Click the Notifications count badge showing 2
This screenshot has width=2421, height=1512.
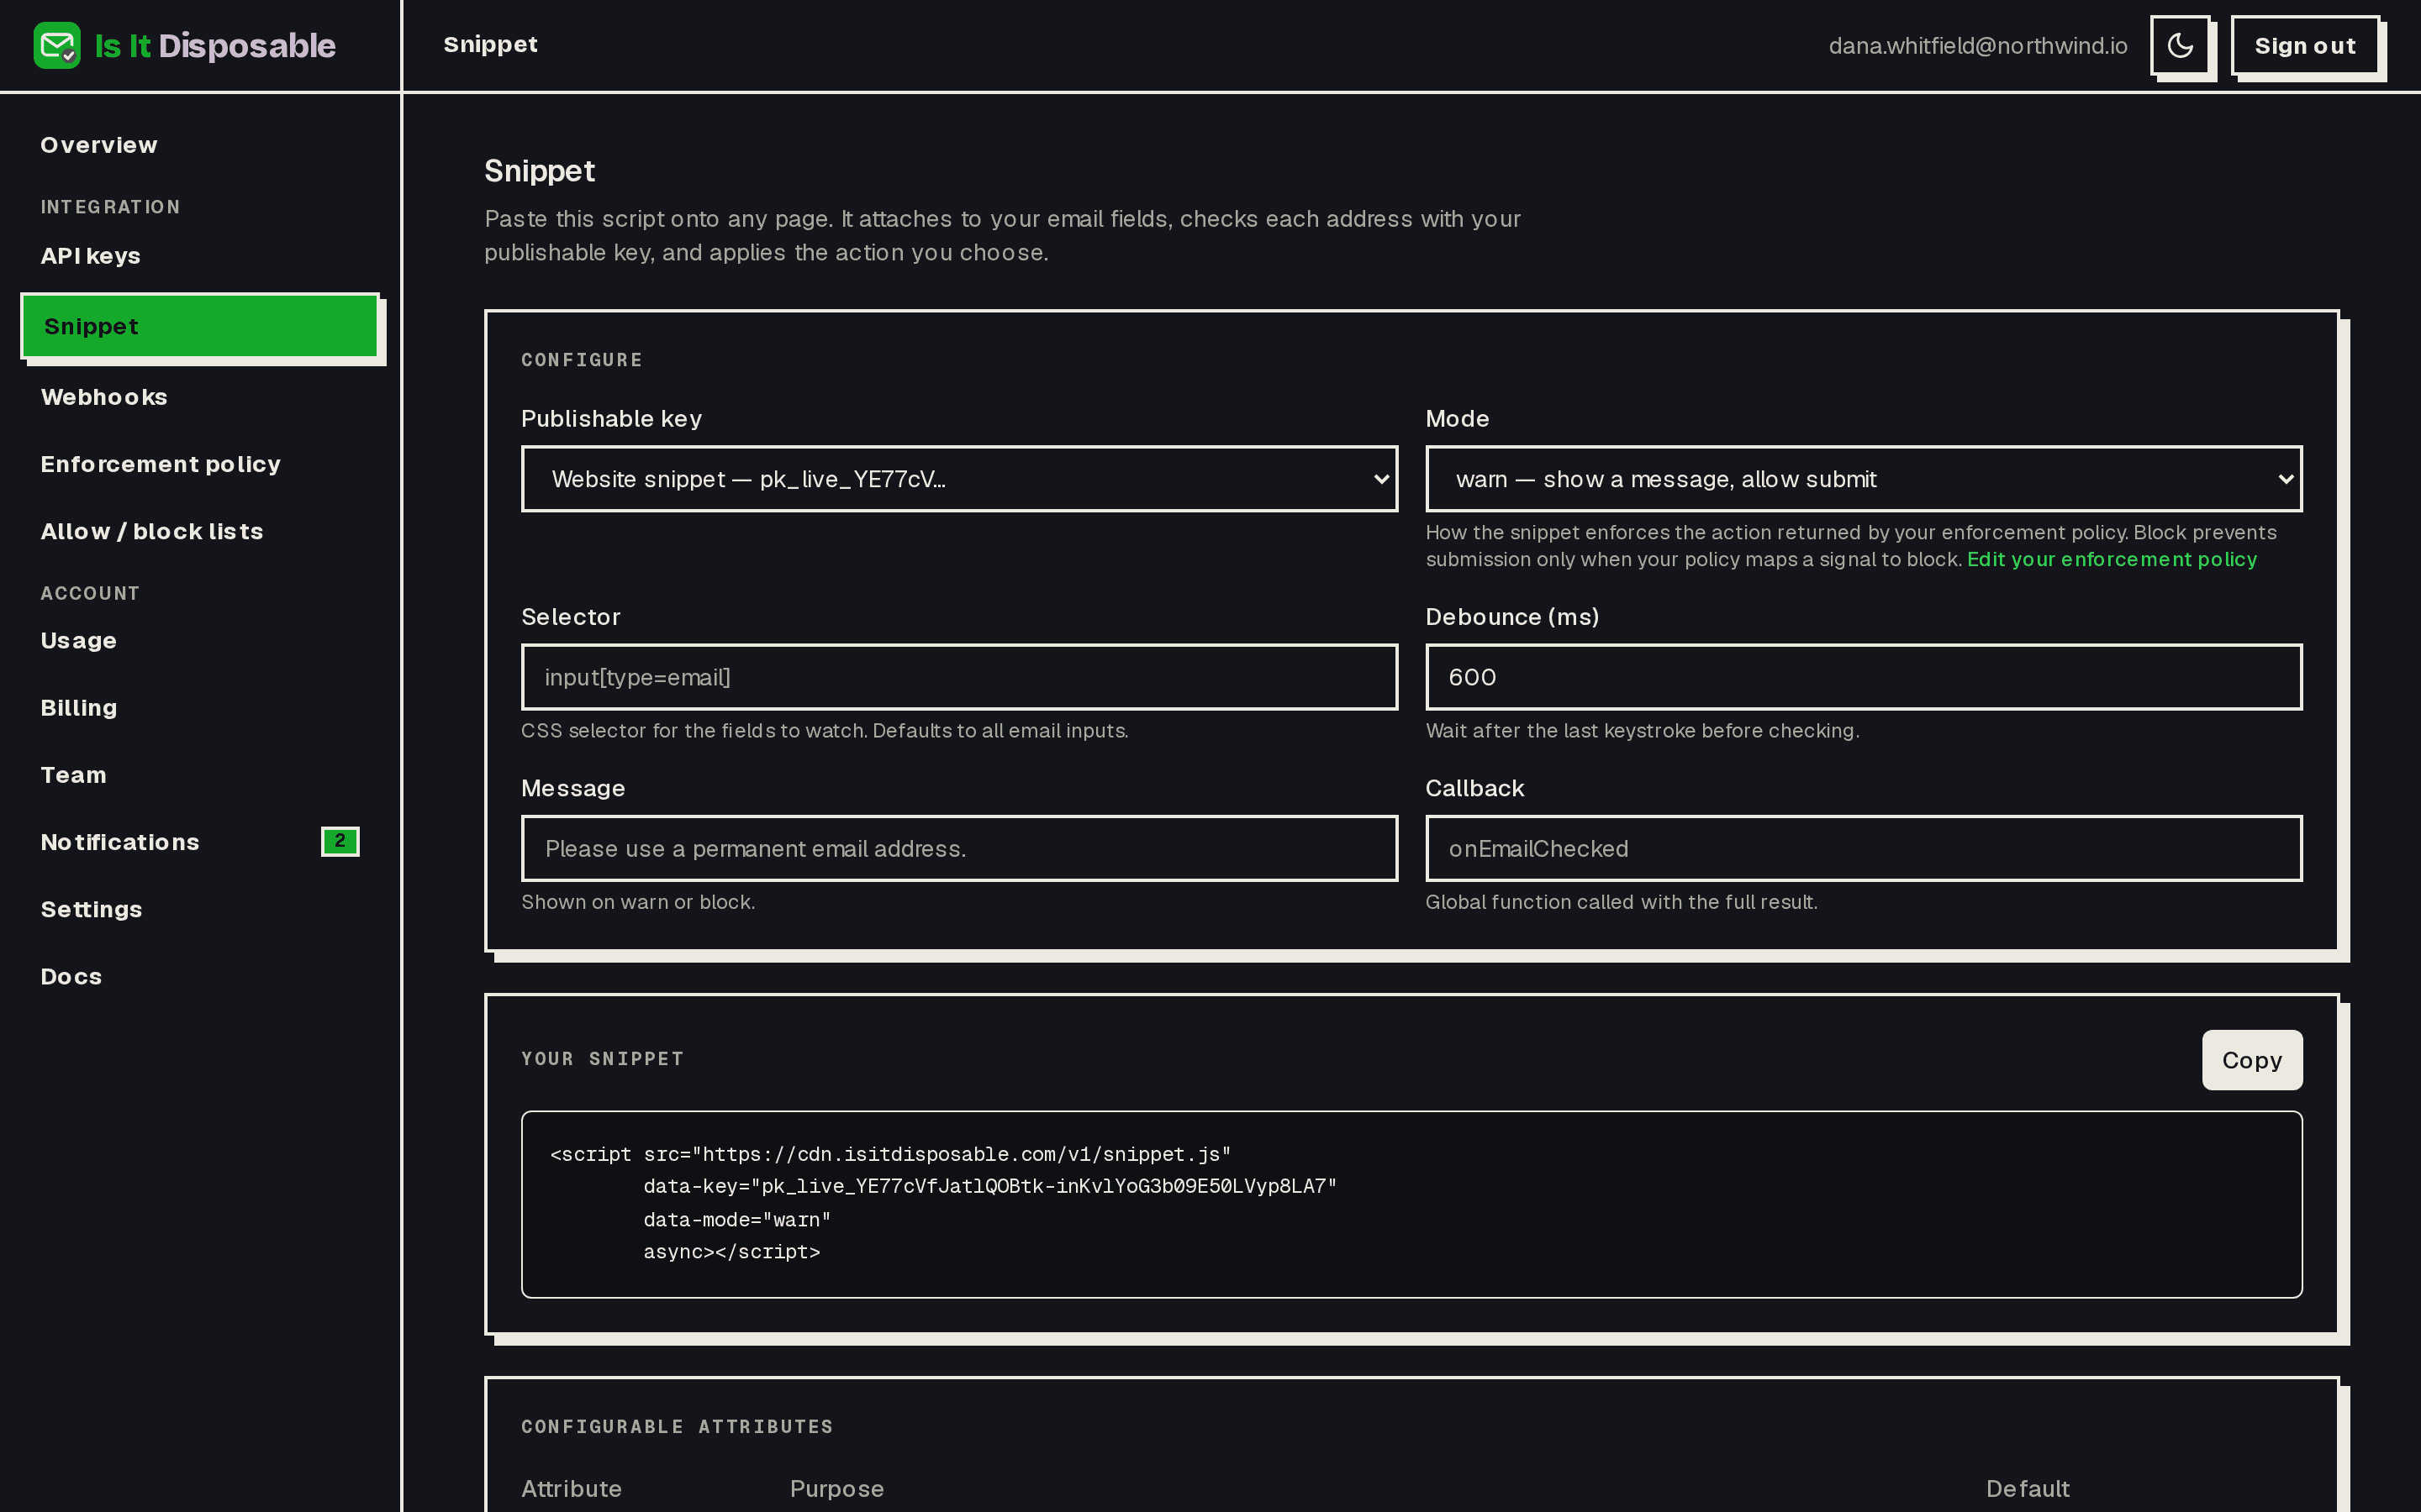[x=340, y=842]
